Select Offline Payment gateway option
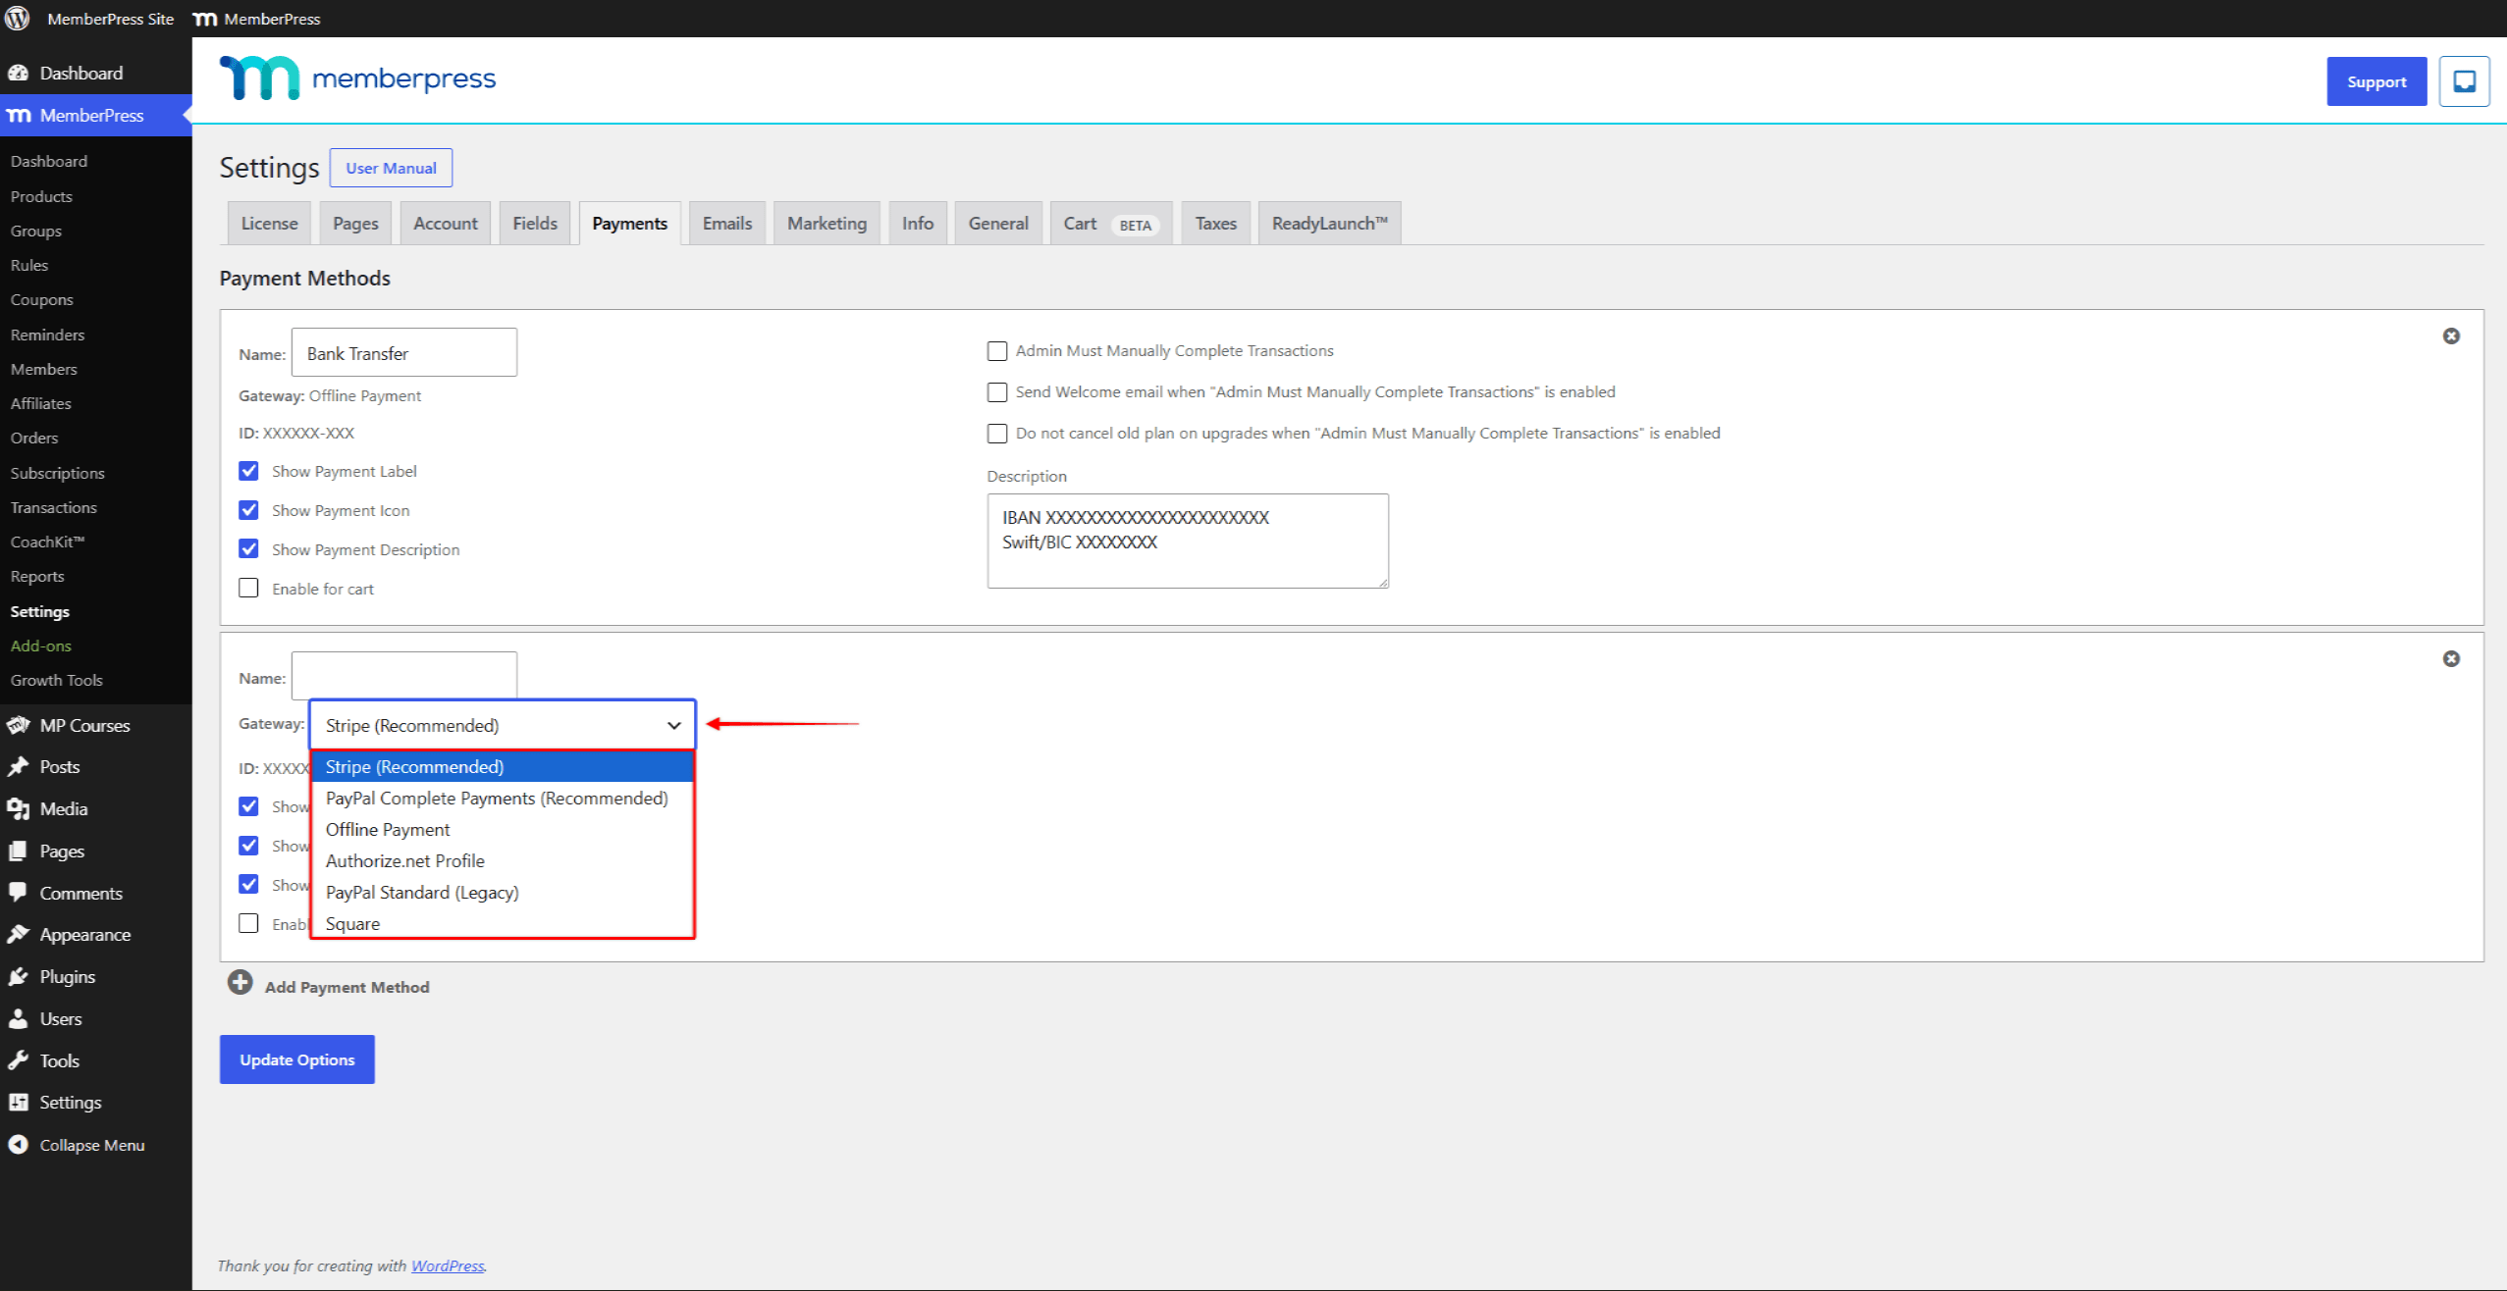Image resolution: width=2507 pixels, height=1291 pixels. [x=503, y=829]
